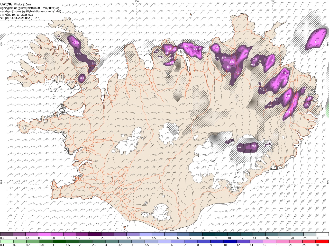Image resolution: width=329 pixels, height=247 pixels.
Task: Click the 0.8 value in the eastern map patch
Action: [x=288, y=112]
